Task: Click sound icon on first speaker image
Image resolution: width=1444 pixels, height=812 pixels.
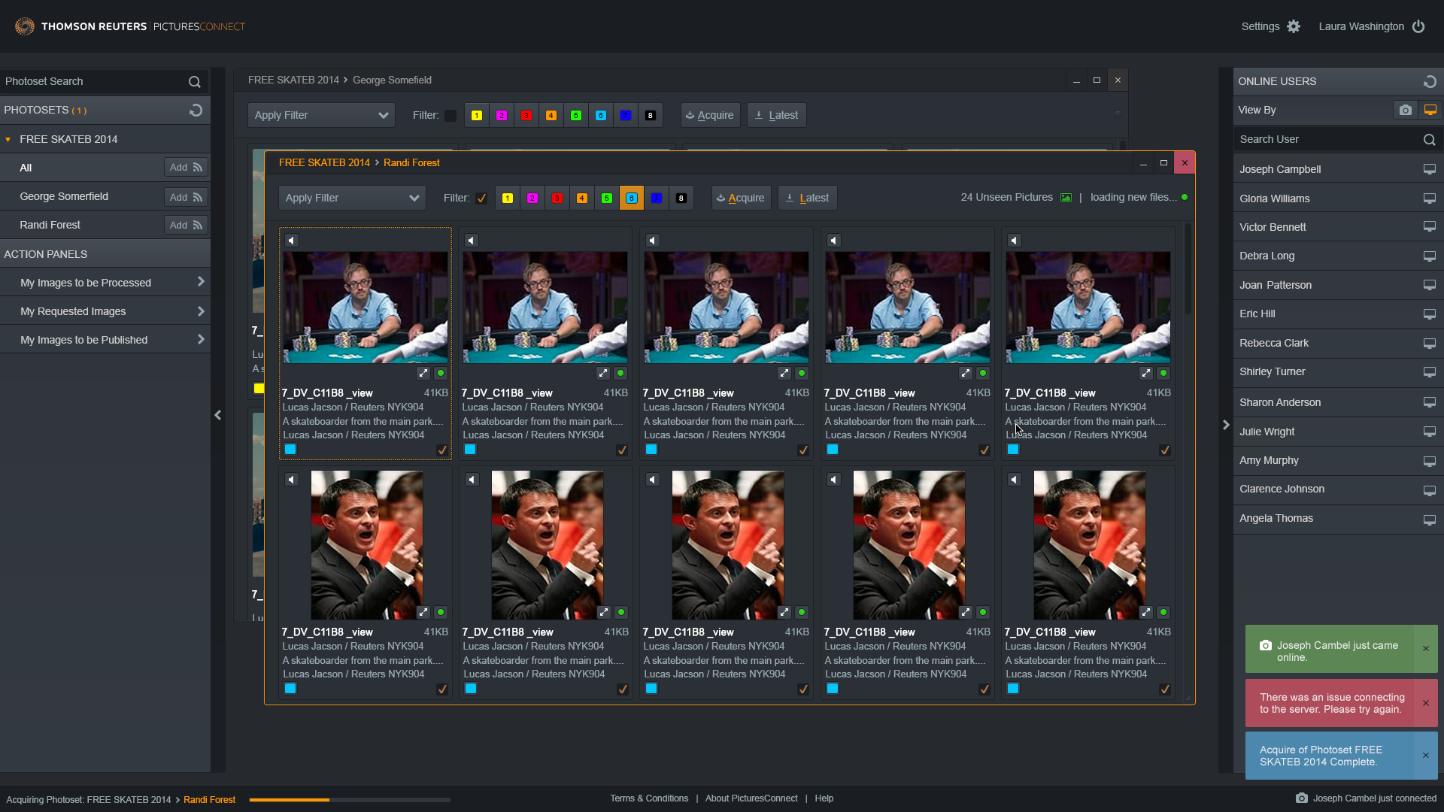Action: [292, 480]
